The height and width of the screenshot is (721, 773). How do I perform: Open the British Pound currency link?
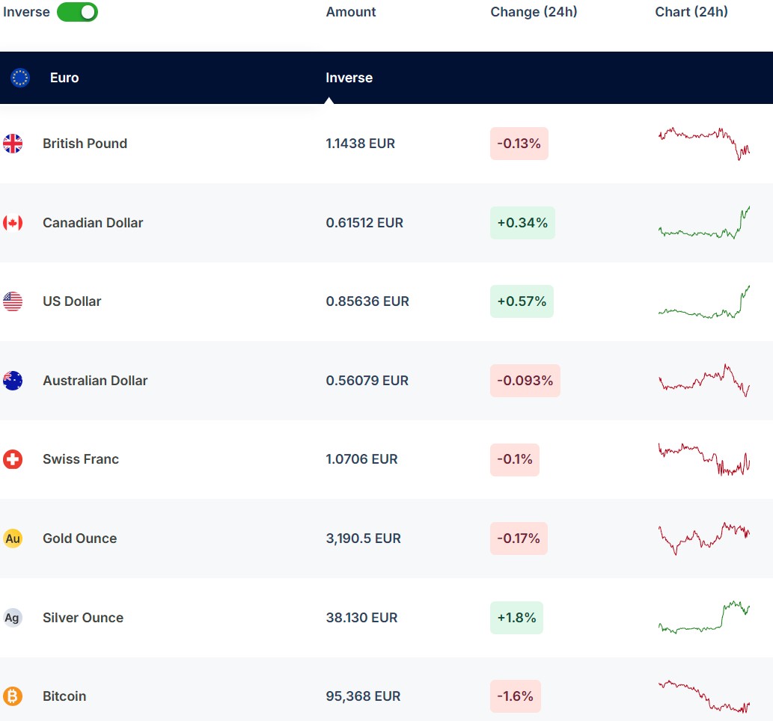point(85,144)
